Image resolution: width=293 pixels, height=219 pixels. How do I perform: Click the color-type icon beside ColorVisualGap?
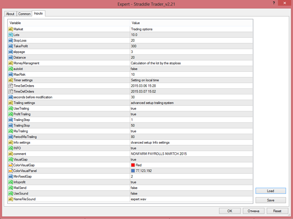tap(11, 165)
